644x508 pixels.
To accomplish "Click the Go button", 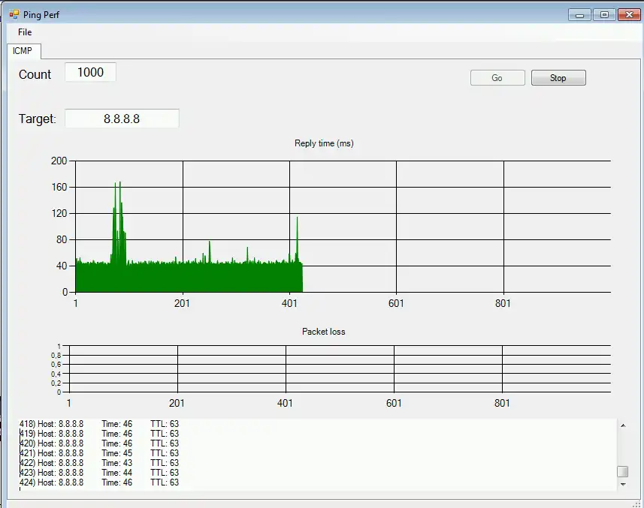I will pyautogui.click(x=497, y=78).
